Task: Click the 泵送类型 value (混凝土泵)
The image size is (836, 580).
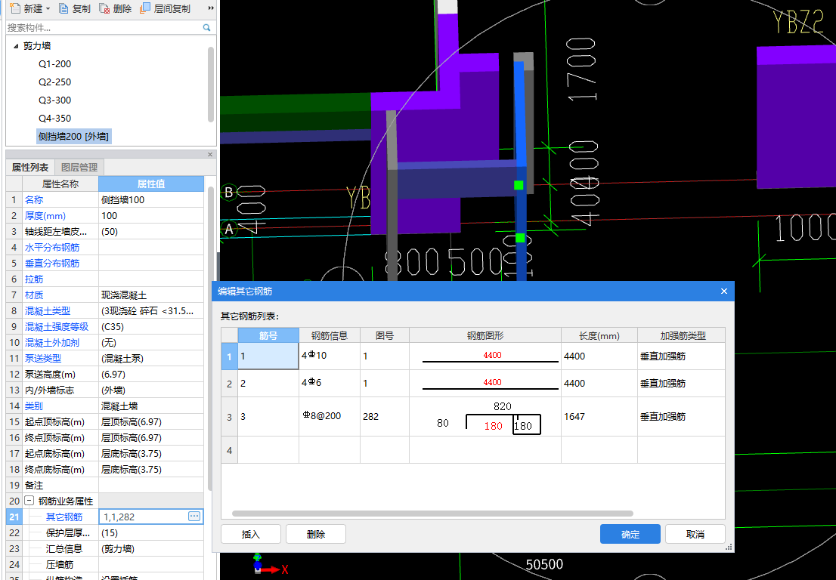Action: [151, 359]
